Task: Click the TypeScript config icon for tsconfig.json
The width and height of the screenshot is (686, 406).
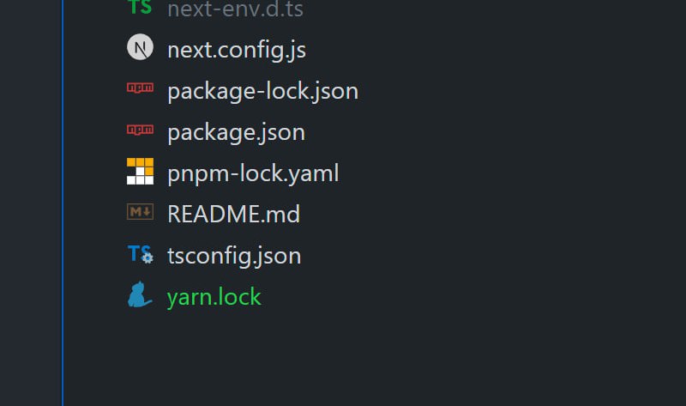Action: (x=140, y=254)
